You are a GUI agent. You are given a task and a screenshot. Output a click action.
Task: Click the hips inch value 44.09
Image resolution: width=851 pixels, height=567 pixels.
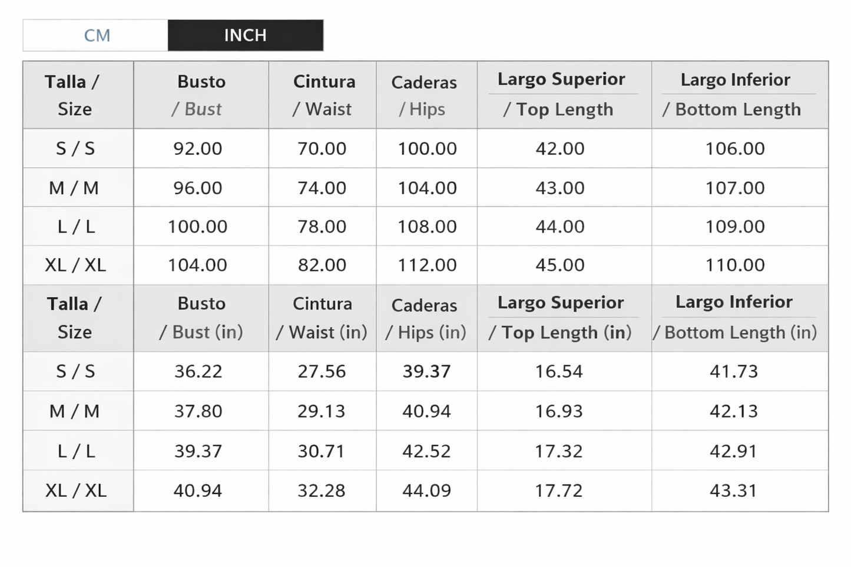click(426, 490)
